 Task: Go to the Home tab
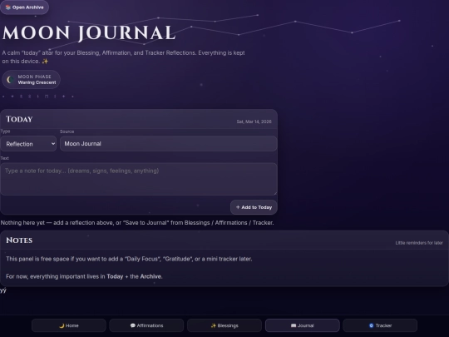click(69, 325)
